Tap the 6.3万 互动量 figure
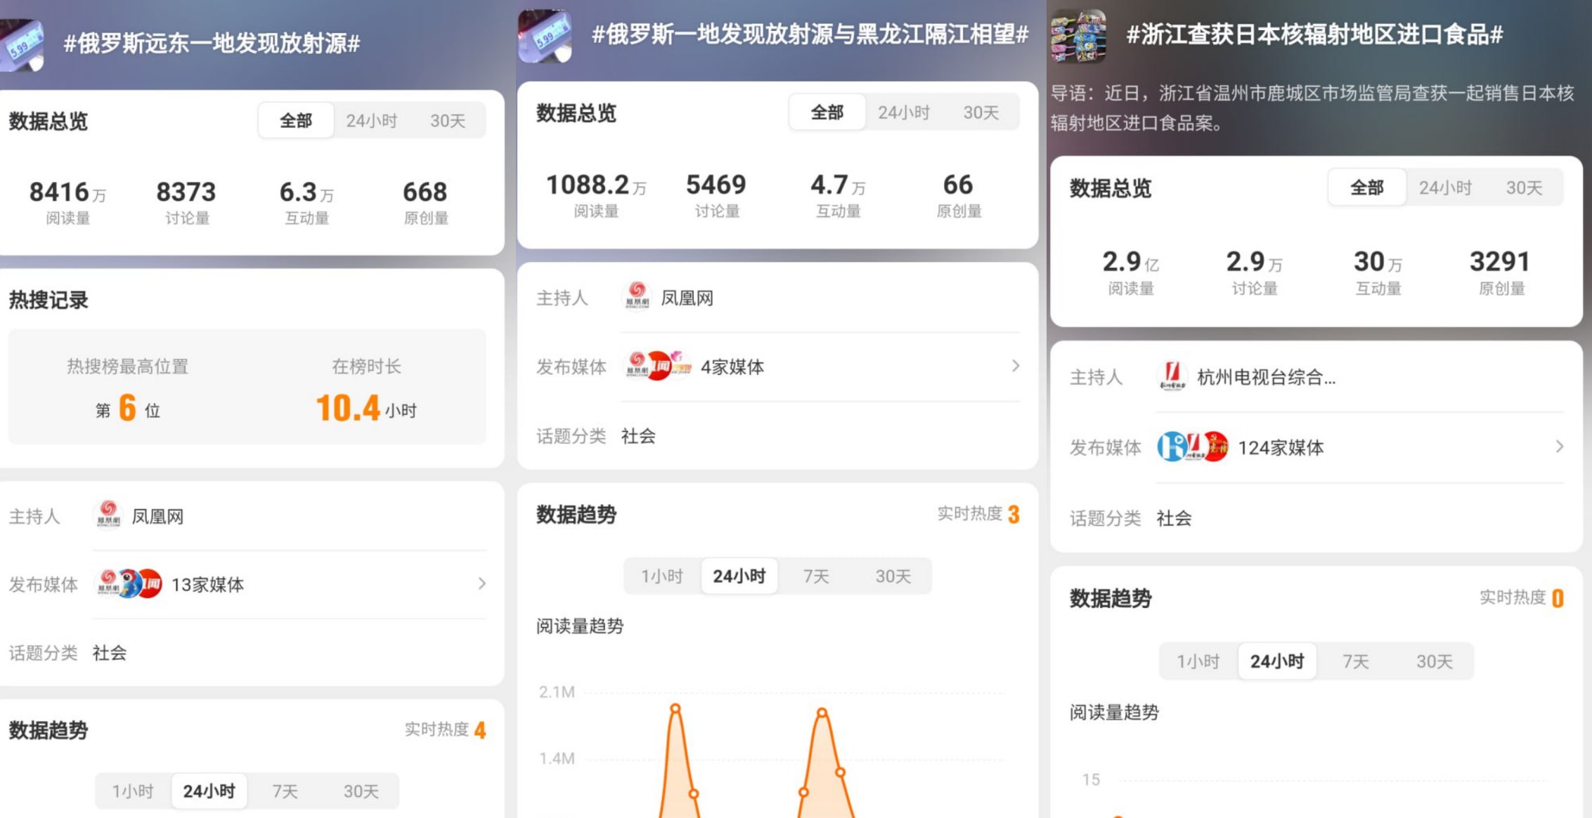This screenshot has width=1592, height=818. click(306, 192)
